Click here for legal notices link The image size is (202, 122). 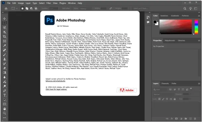click(x=56, y=89)
